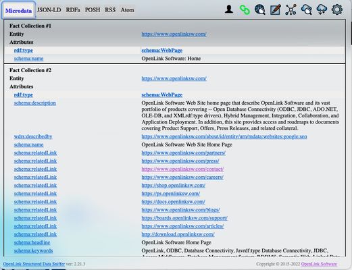Click the schema:description attribute link

(x=35, y=103)
